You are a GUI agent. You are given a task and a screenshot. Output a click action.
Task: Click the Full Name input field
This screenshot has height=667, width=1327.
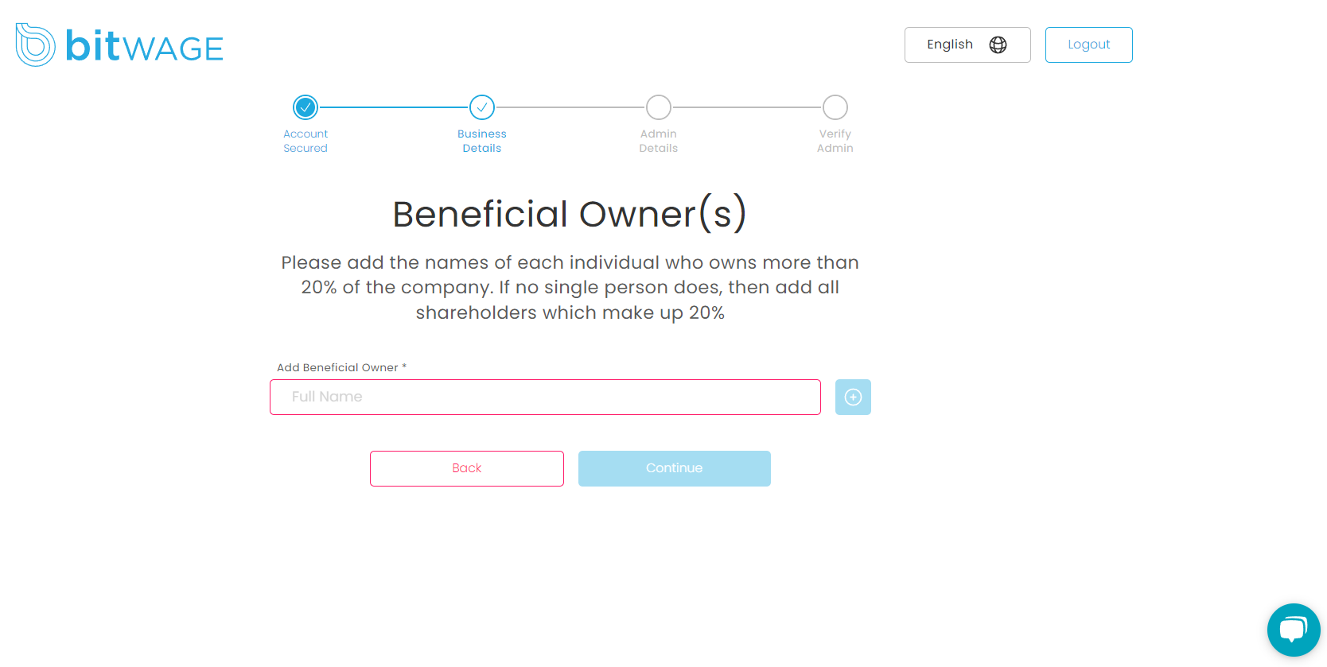(x=545, y=397)
